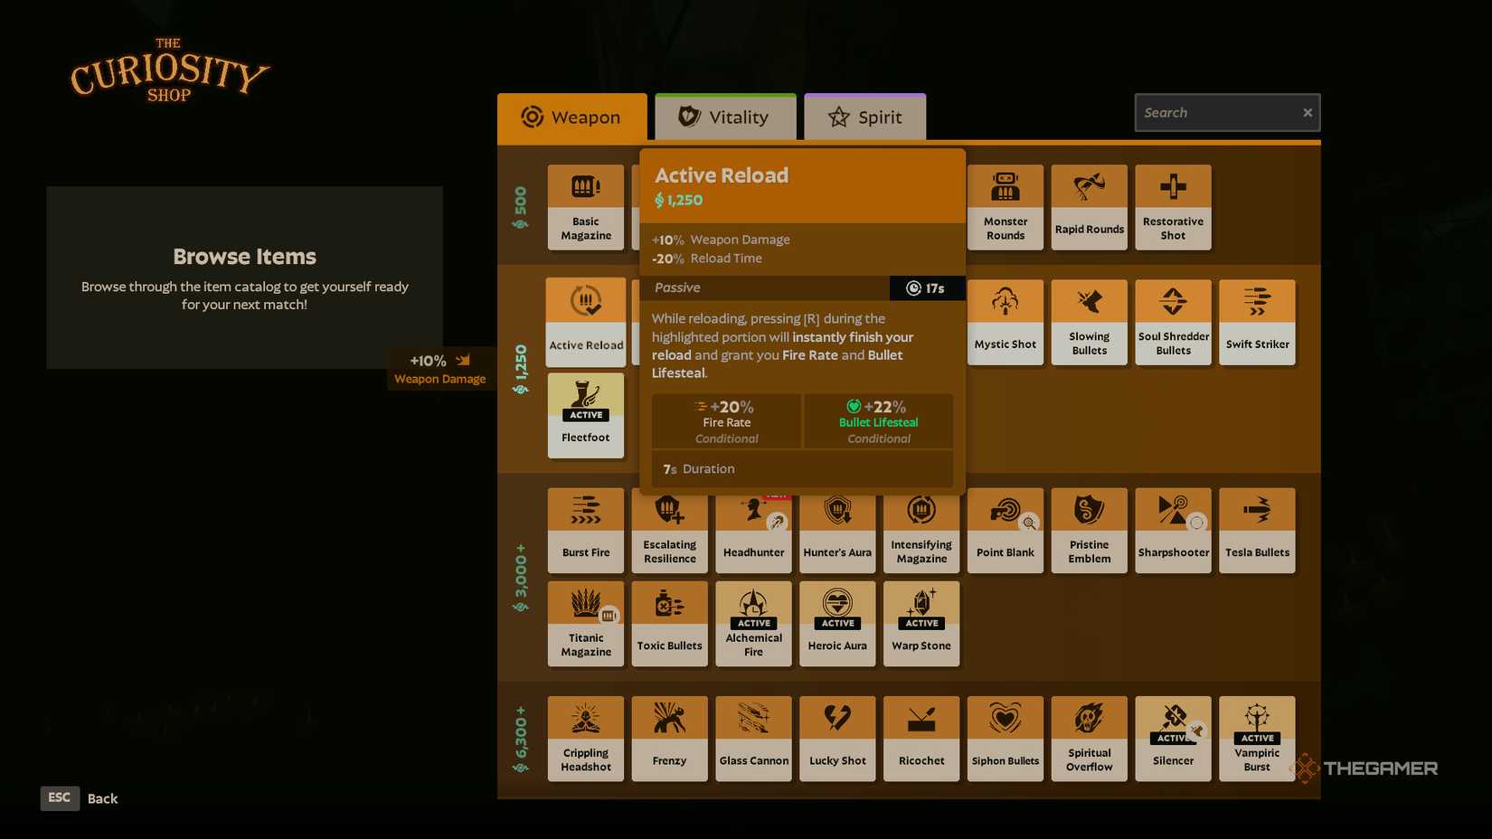Select the Basic Magazine item
1492x839 pixels.
click(585, 207)
